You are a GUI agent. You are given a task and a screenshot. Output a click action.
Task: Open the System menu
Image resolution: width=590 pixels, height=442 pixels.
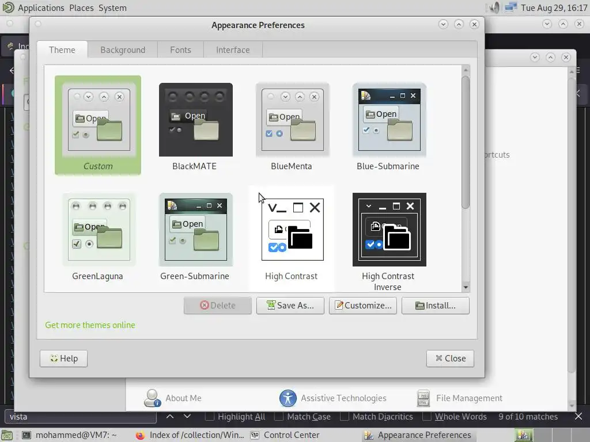tap(112, 8)
